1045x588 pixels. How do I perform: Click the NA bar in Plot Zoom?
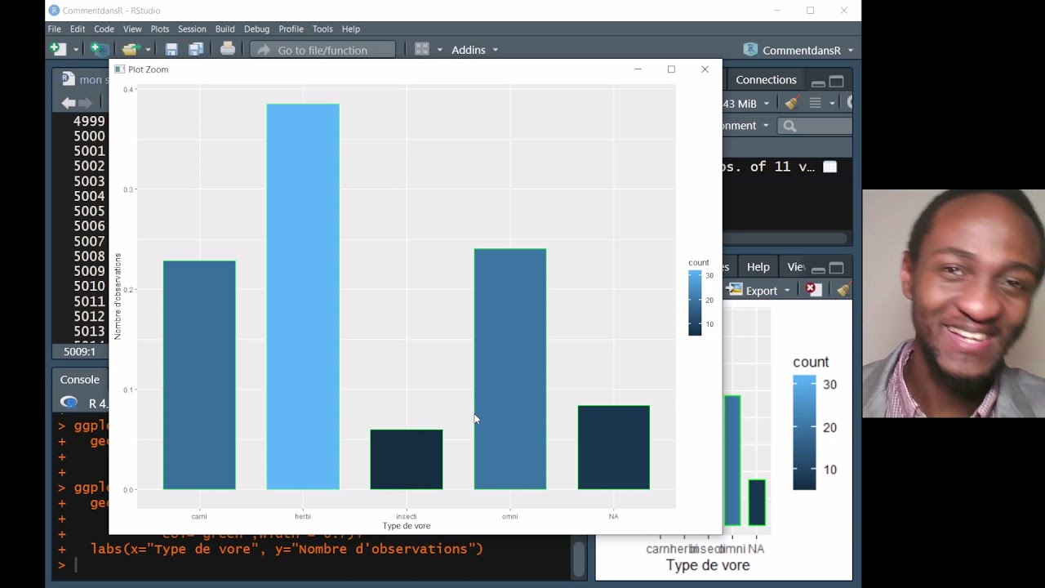pyautogui.click(x=614, y=448)
